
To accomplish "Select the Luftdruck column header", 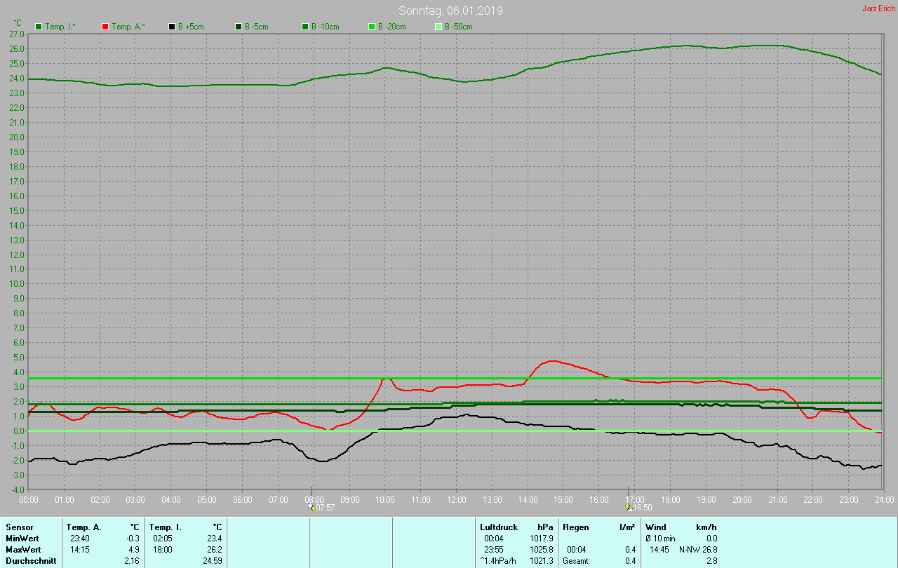I will pyautogui.click(x=499, y=527).
